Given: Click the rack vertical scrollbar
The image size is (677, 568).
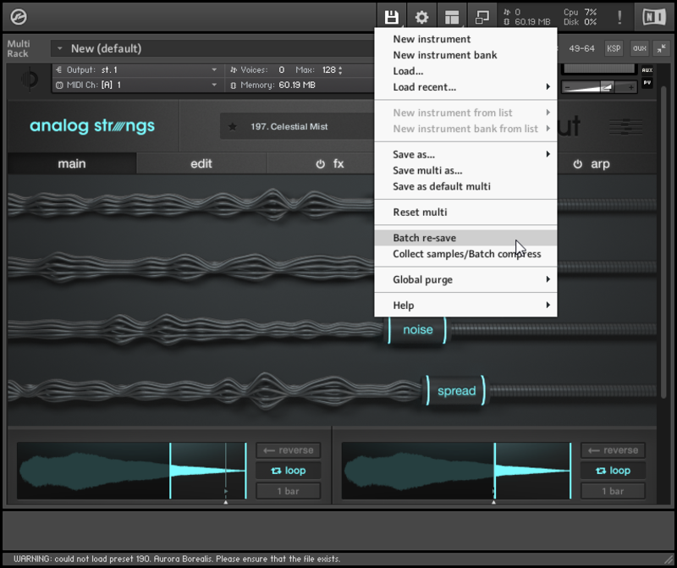Looking at the screenshot, I should (664, 242).
